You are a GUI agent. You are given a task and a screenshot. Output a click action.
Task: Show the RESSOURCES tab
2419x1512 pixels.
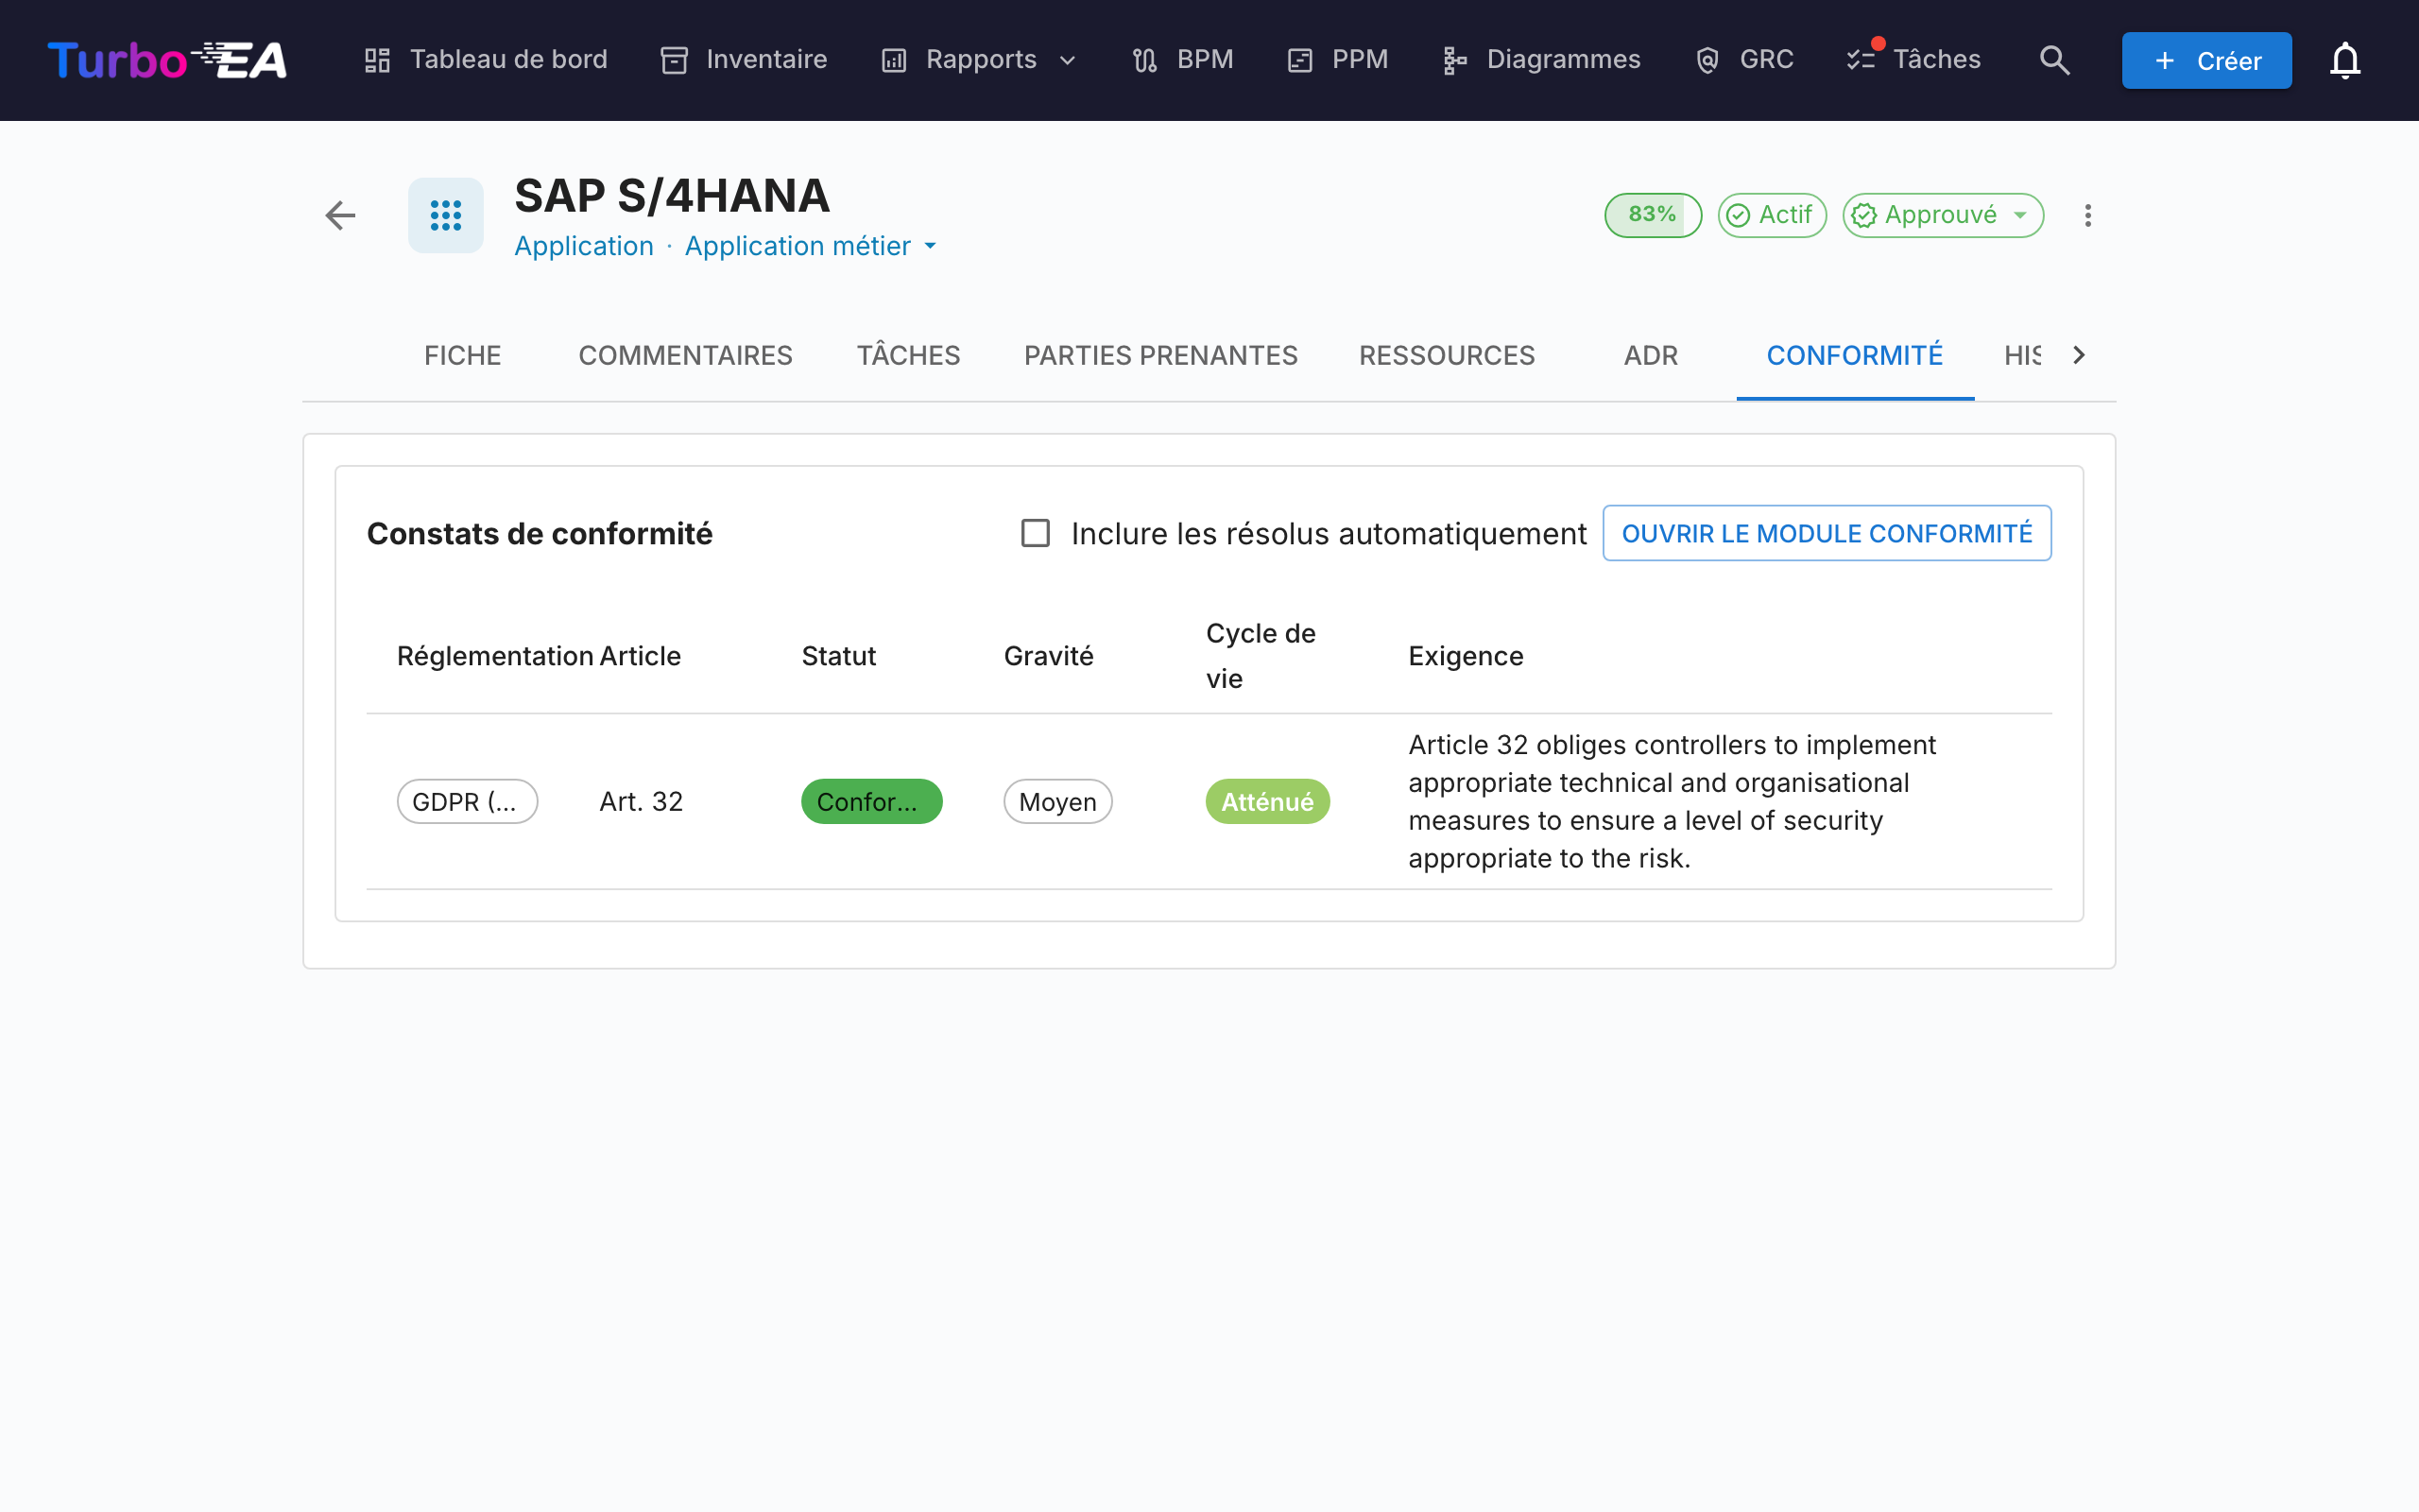[x=1447, y=355]
